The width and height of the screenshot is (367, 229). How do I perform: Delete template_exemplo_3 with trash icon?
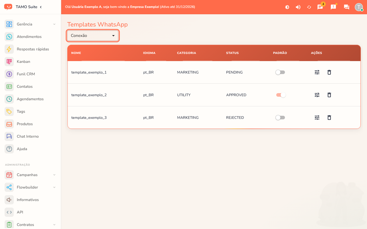(329, 118)
